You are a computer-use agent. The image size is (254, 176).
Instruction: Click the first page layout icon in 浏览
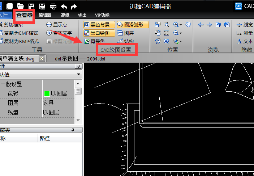218,25
